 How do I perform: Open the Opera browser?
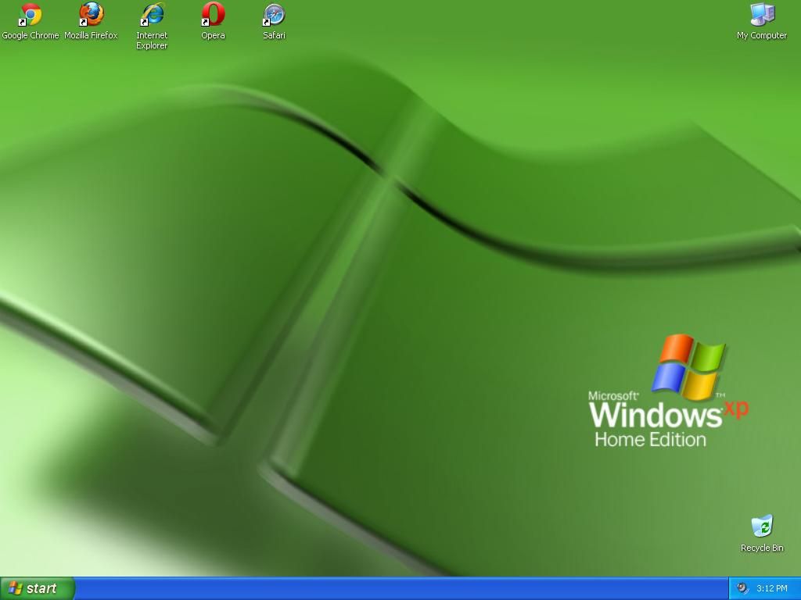(212, 14)
